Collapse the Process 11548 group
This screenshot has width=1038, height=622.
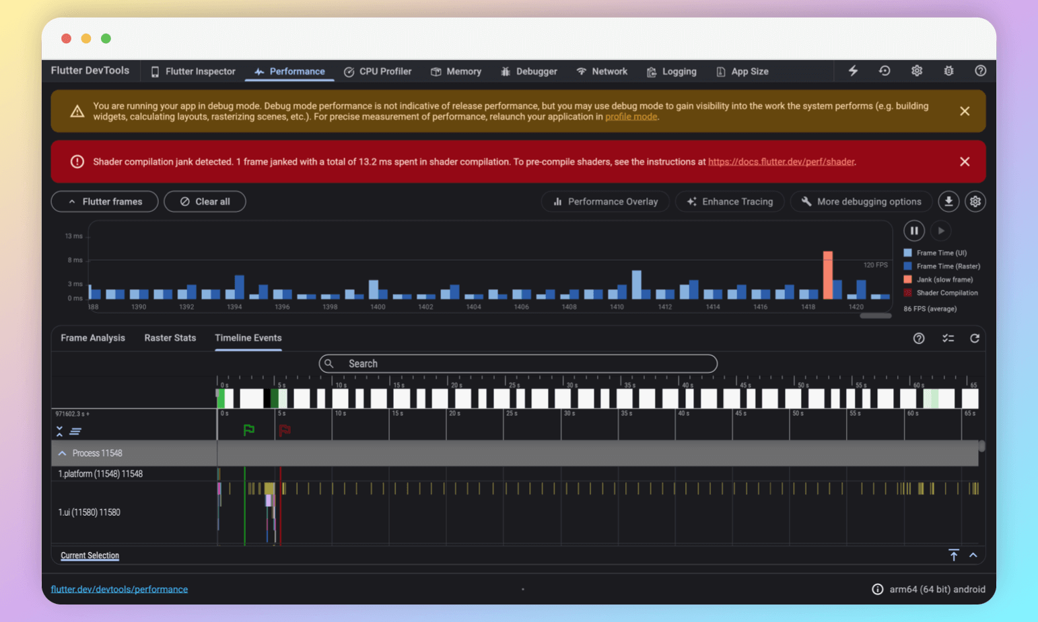point(62,453)
